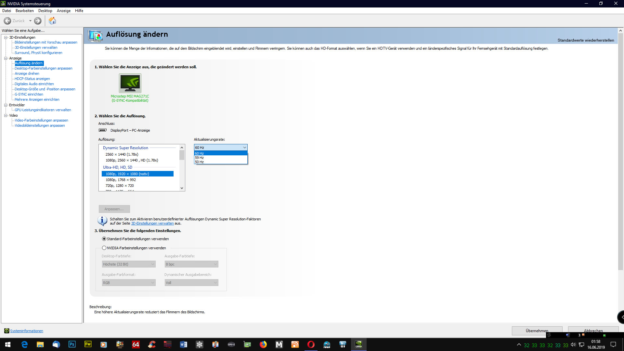Viewport: 624px width, 351px height.
Task: Open the Desktop menu
Action: pos(45,11)
